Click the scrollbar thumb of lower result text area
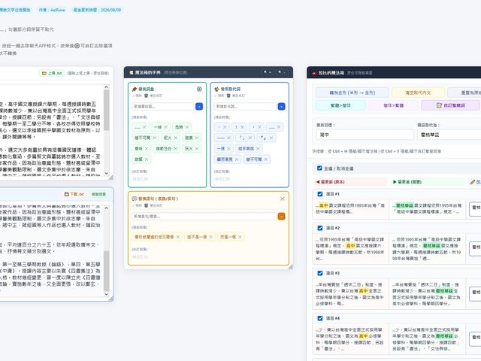Image resolution: width=481 pixels, height=361 pixels. click(x=107, y=271)
